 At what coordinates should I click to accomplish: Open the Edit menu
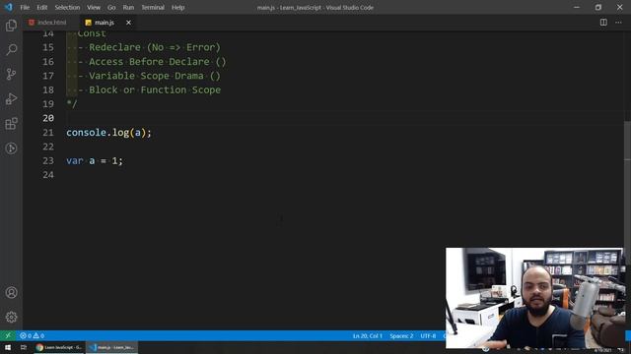tap(41, 7)
